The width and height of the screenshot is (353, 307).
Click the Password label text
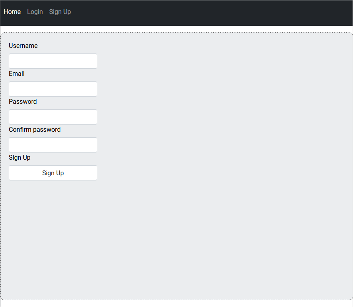coord(22,101)
